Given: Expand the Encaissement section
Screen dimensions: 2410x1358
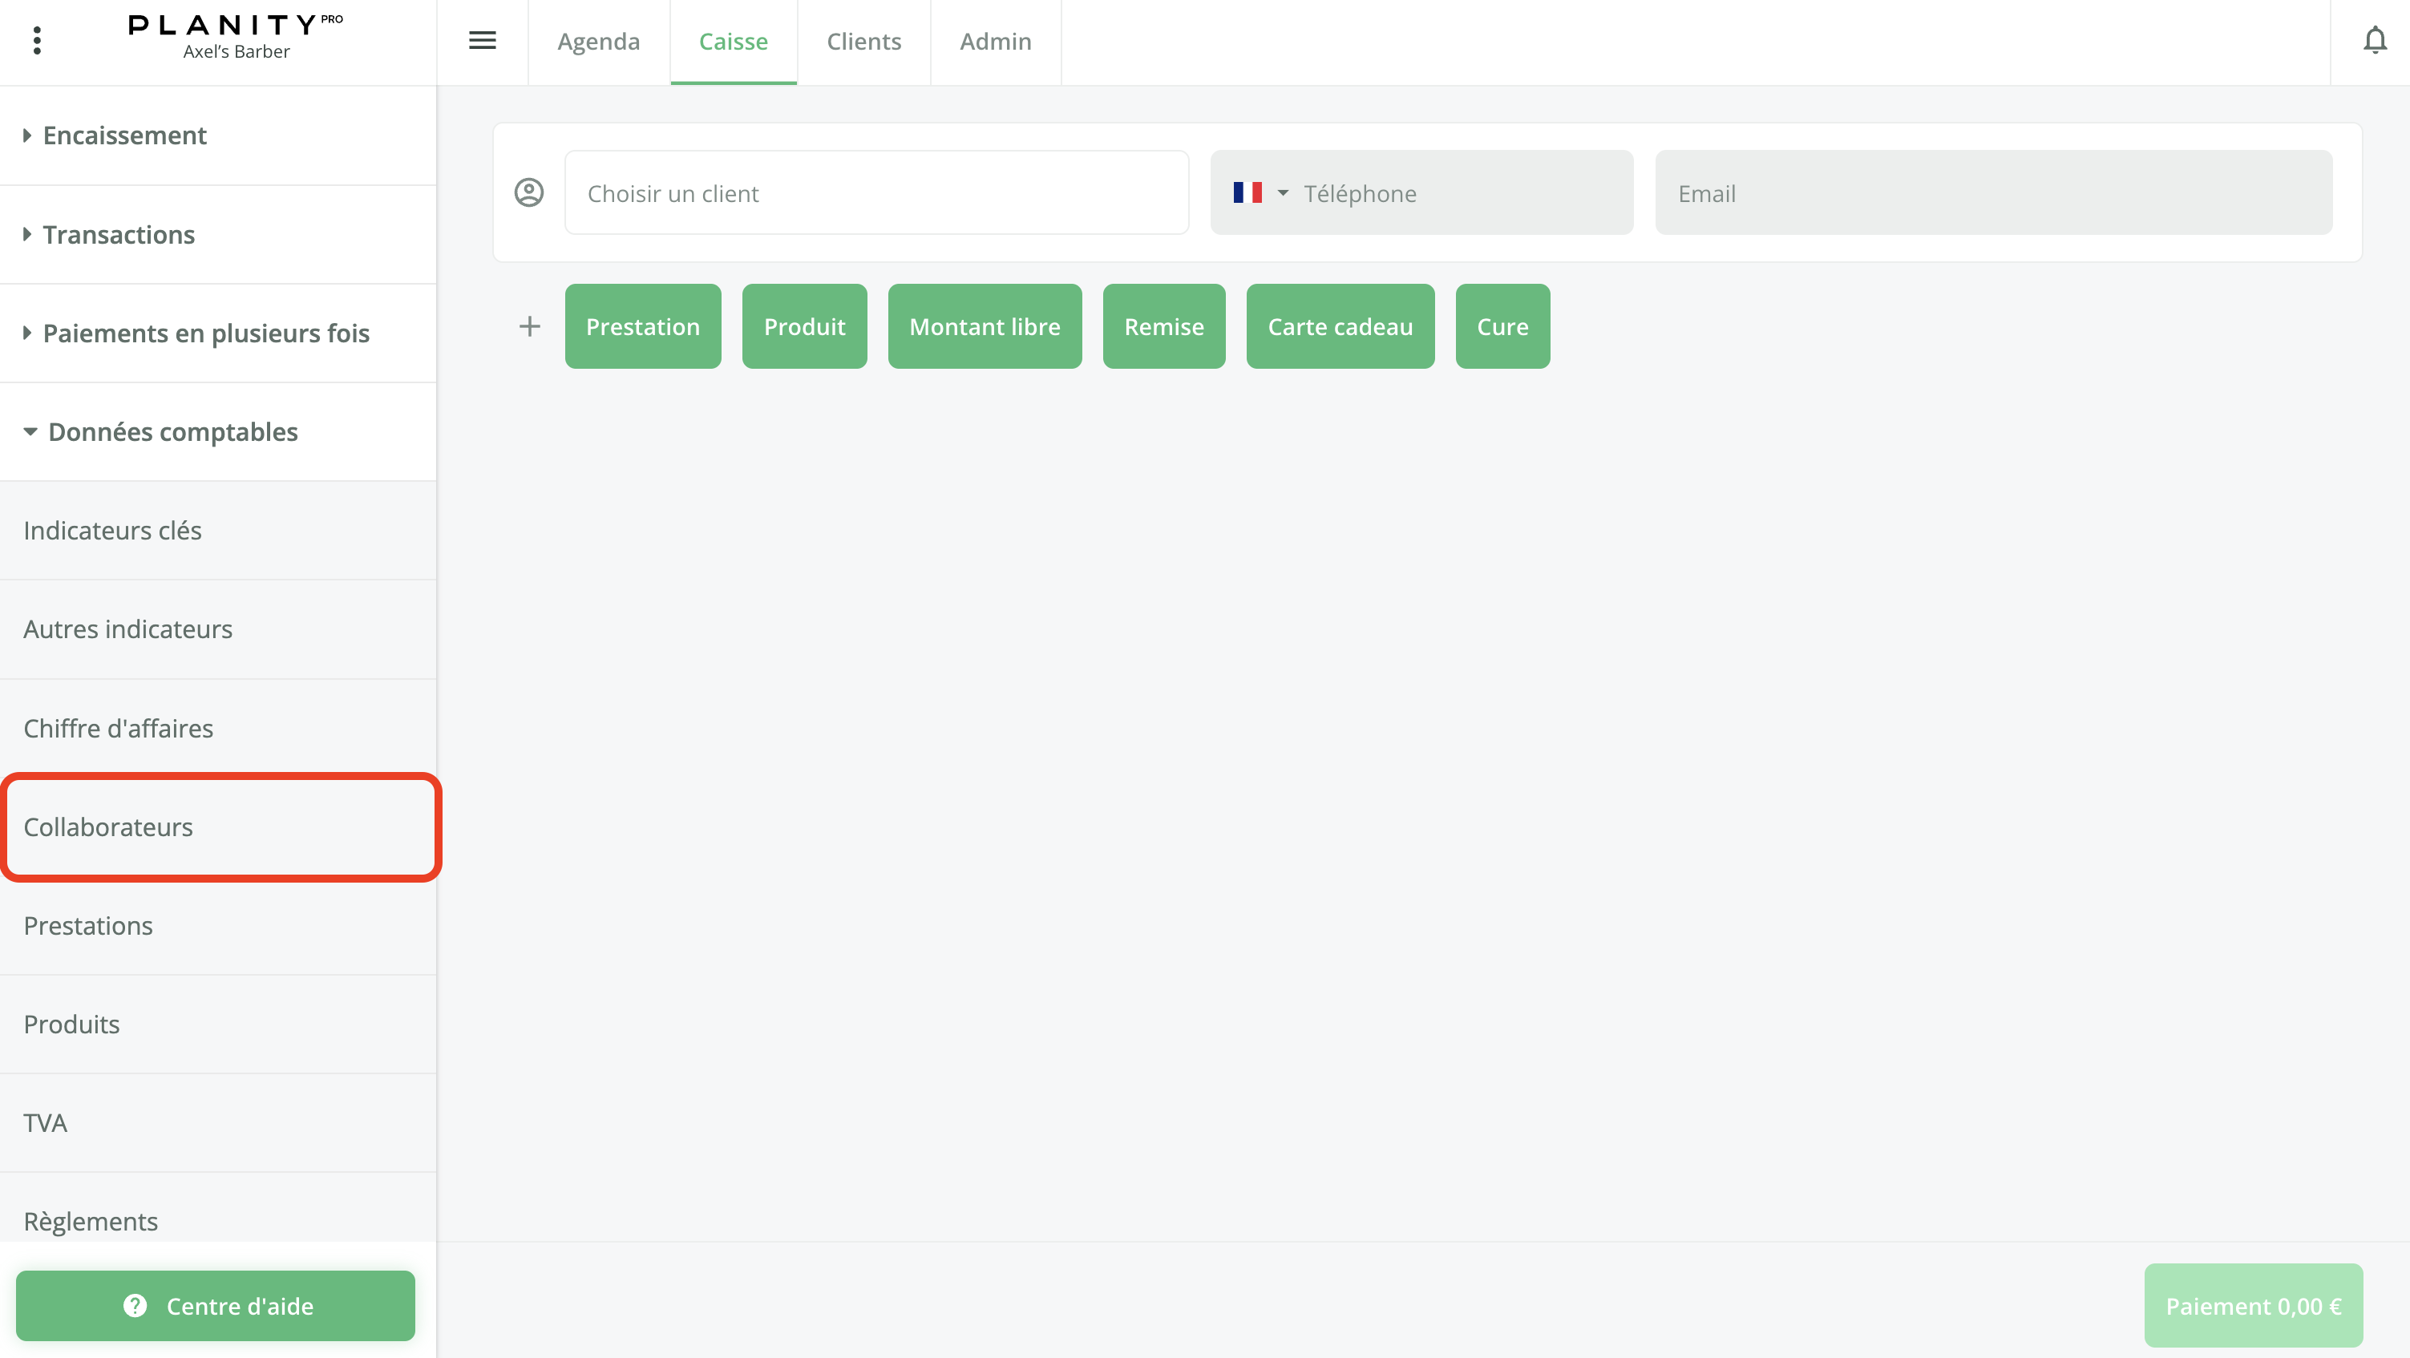Looking at the screenshot, I should [124, 135].
